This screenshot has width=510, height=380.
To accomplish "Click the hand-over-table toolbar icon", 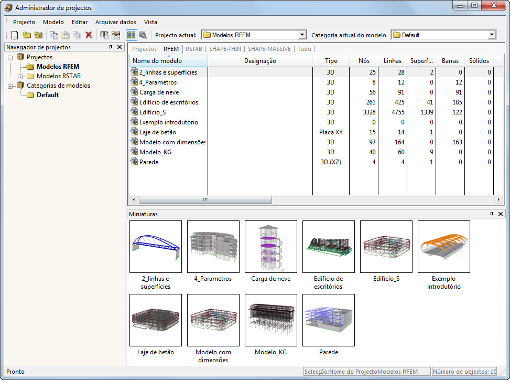I will coord(116,35).
